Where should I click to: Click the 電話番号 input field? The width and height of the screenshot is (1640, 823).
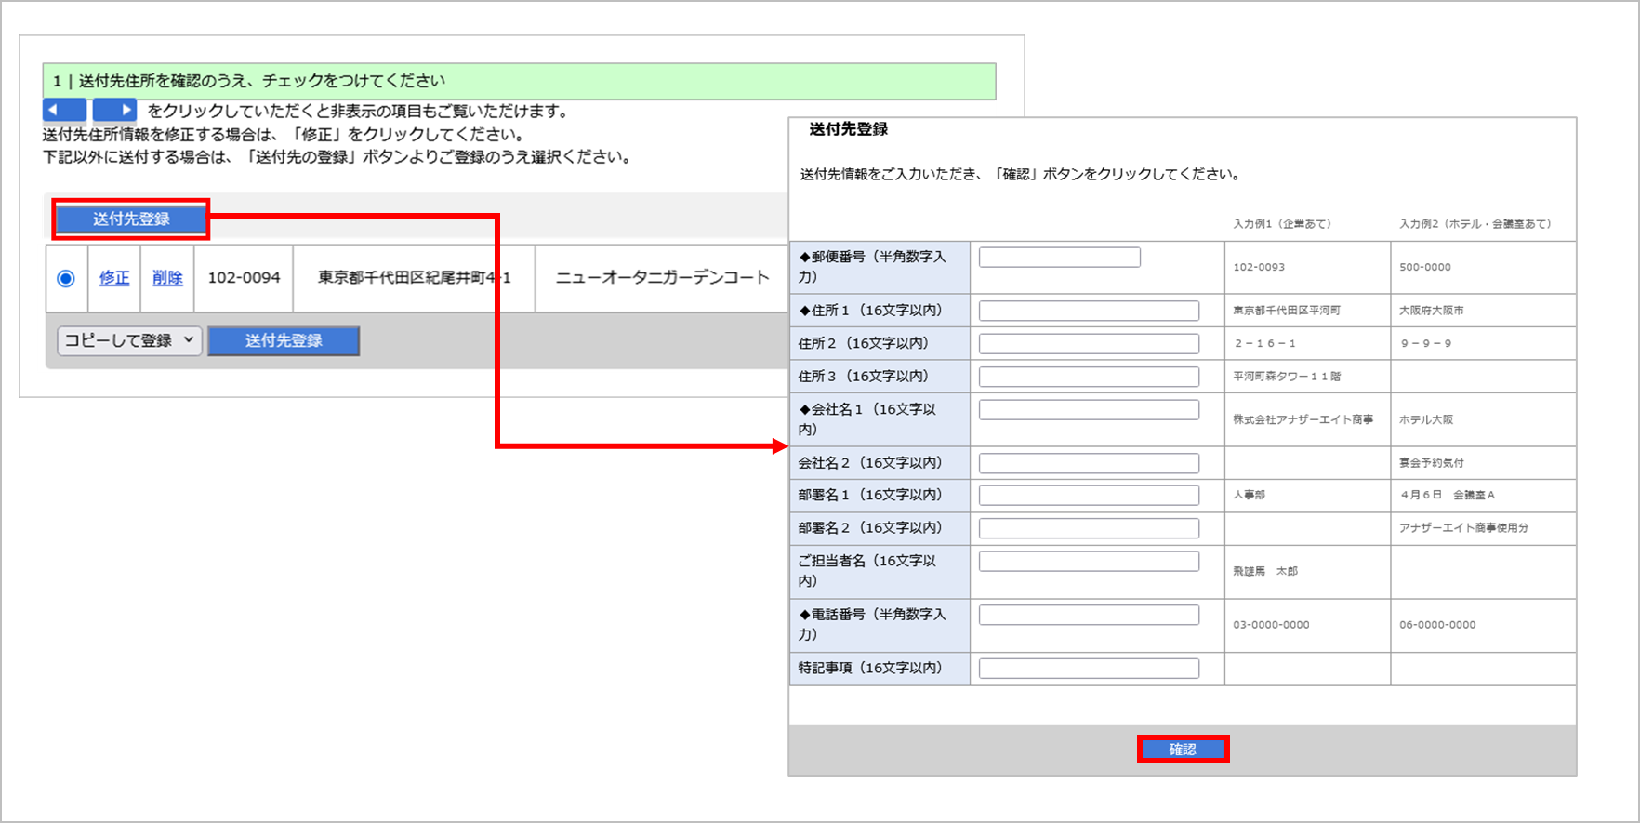point(1089,615)
